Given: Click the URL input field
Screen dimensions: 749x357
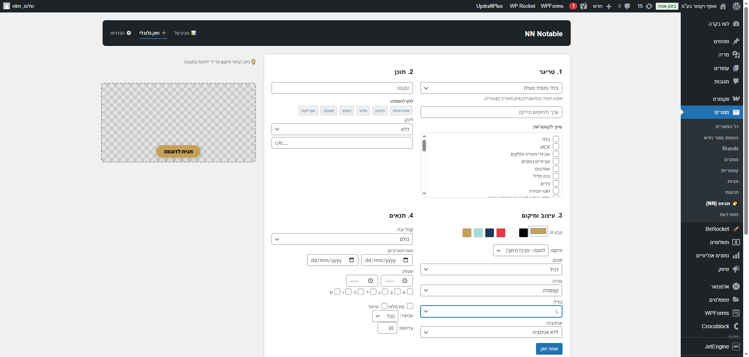Looking at the screenshot, I should tap(342, 143).
